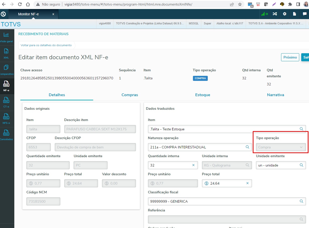Viewport: 309px width, 228px height.
Task: Open the Tipo operação Compra dropdown
Action: point(281,147)
